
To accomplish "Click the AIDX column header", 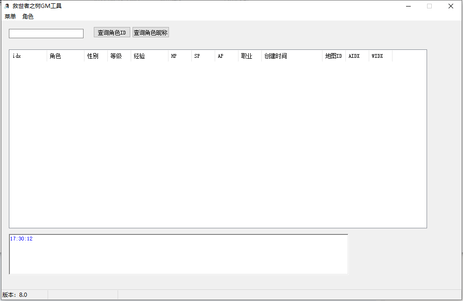I will tap(358, 56).
